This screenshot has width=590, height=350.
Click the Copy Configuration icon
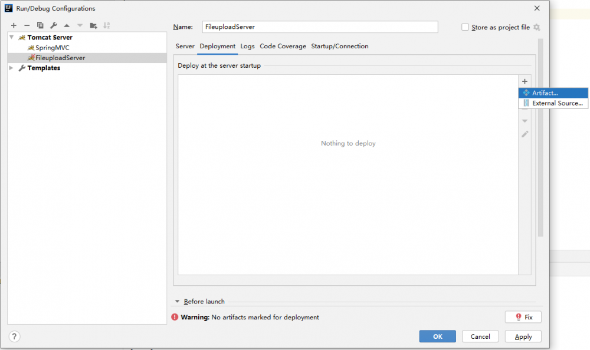(x=40, y=25)
